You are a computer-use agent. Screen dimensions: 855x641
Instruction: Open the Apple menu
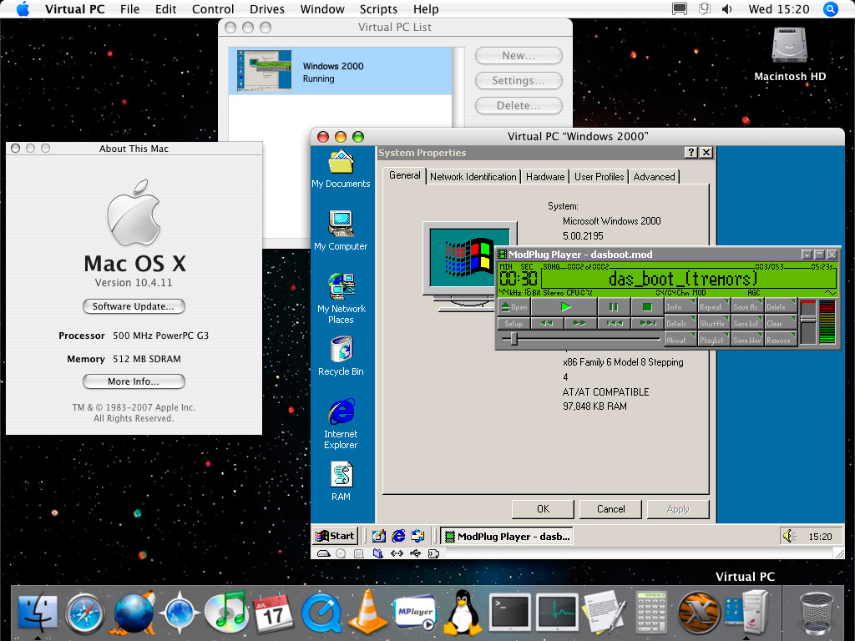coord(23,9)
